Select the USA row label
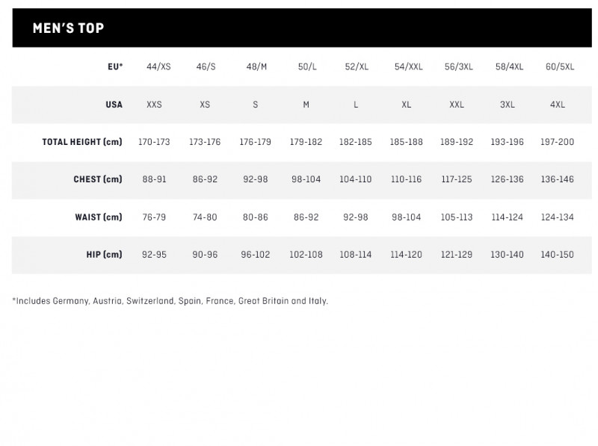This screenshot has height=446, width=598. [114, 105]
